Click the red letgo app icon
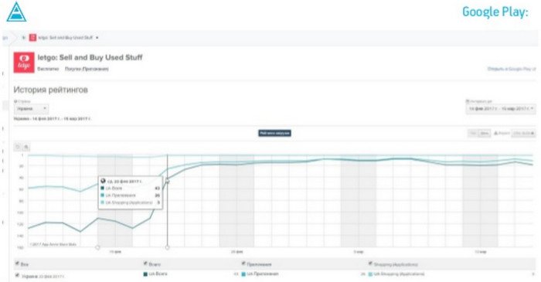 [24, 63]
